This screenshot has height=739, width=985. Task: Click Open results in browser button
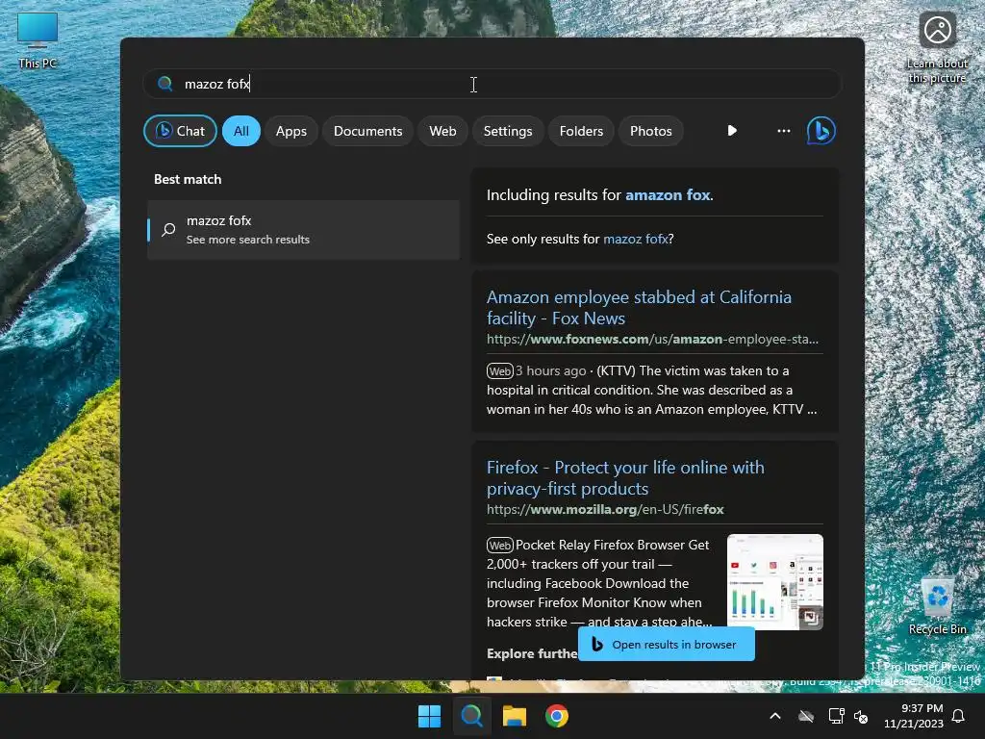[x=666, y=644]
